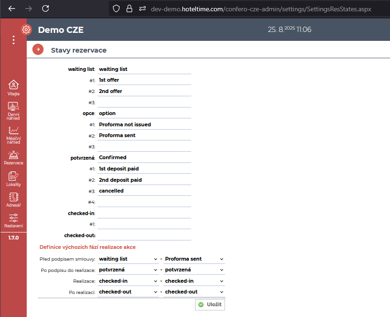Viewport: 390px width, 317px height.
Task: Click the version number 1.7.0
Action: point(14,238)
